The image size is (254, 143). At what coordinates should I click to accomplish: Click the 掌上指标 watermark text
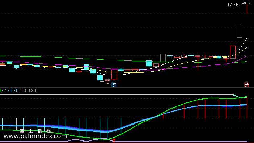(x=35, y=131)
